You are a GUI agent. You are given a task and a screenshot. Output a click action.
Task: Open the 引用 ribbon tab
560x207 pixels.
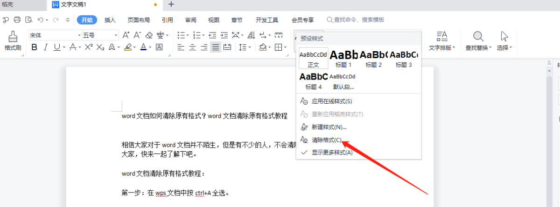[167, 20]
